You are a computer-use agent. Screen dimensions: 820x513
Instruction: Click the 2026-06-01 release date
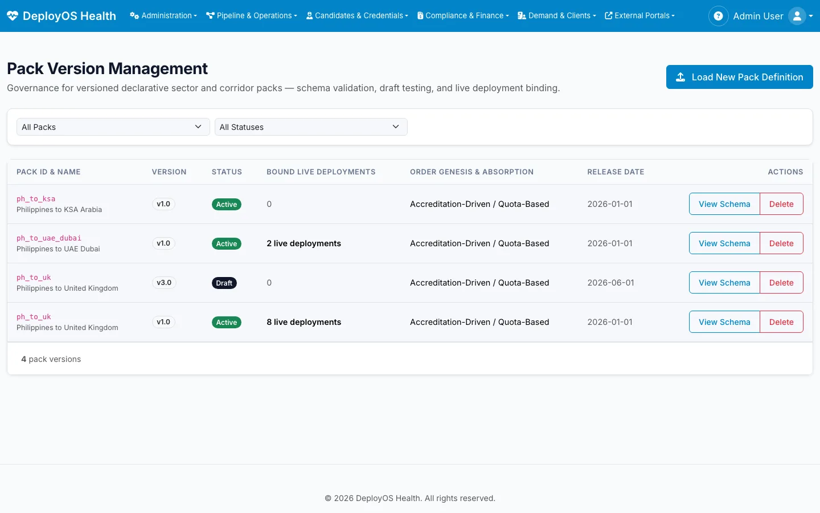coord(610,283)
